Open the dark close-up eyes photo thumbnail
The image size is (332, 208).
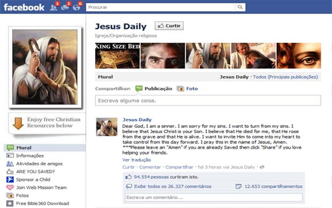coord(163,56)
